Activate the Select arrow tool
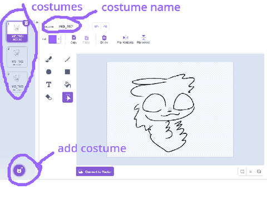Screen dimensions: 267x200 tap(67, 97)
